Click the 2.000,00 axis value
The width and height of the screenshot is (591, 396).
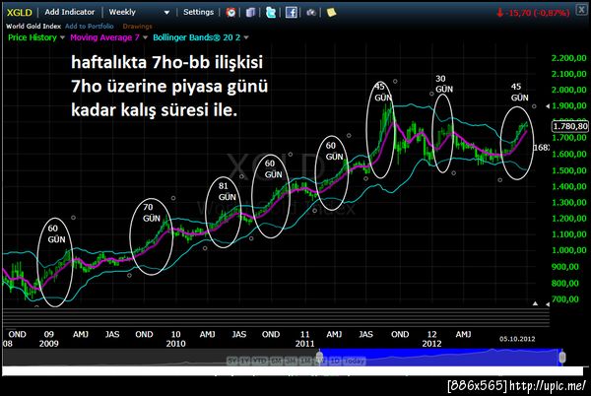568,90
